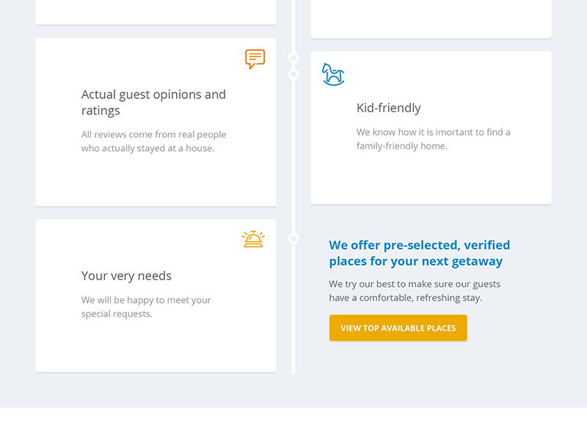Click the blue rocking horse icon
This screenshot has width=587, height=440.
[x=333, y=74]
